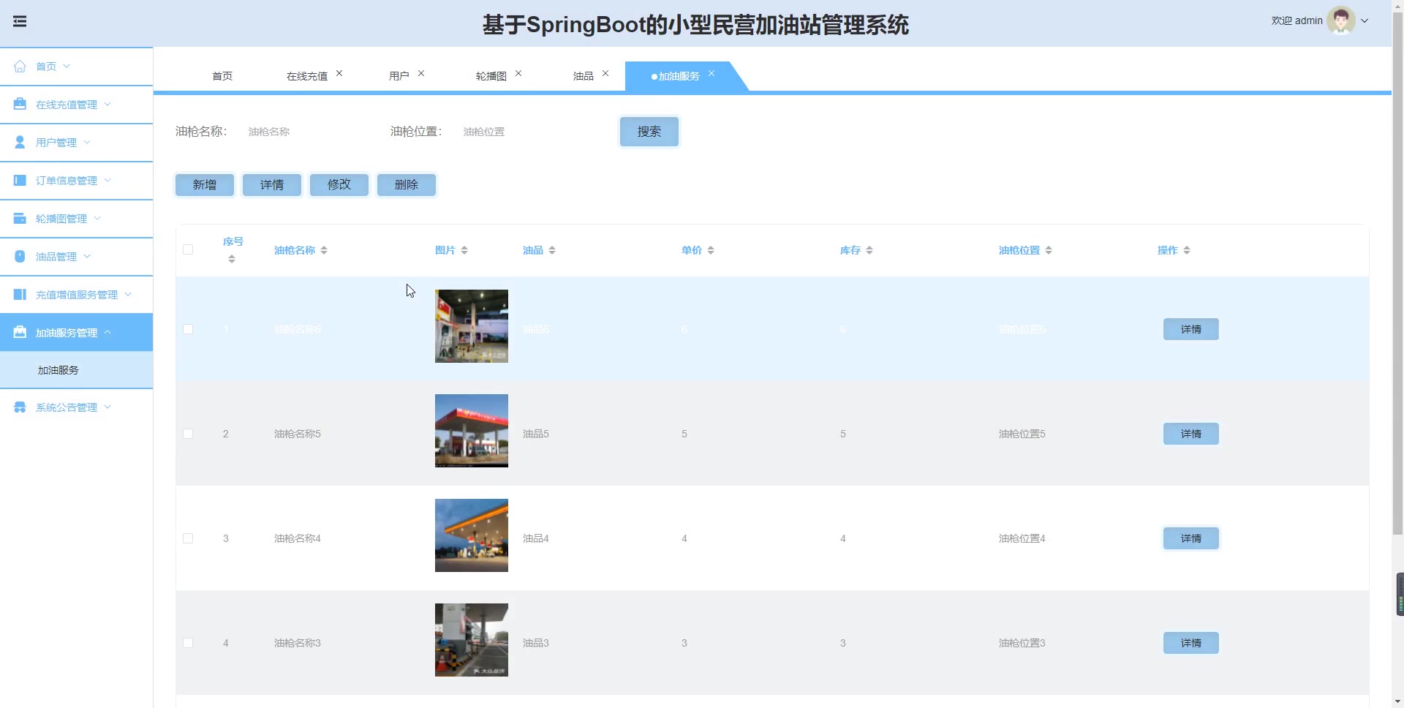The width and height of the screenshot is (1404, 708).
Task: Expand the 油品管理 menu
Action: pos(87,256)
